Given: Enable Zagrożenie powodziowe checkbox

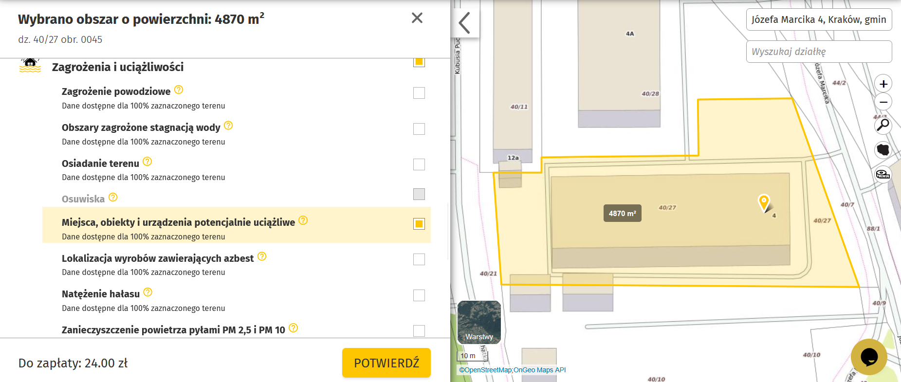Looking at the screenshot, I should tap(419, 93).
